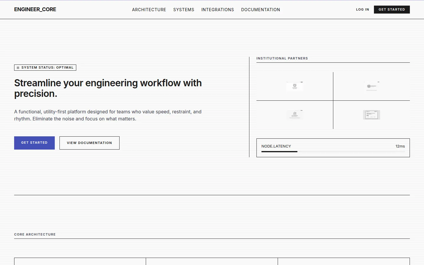The width and height of the screenshot is (424, 265).
Task: Click the "INSTITUTIONAL PARTNERS" heading
Action: (x=282, y=58)
